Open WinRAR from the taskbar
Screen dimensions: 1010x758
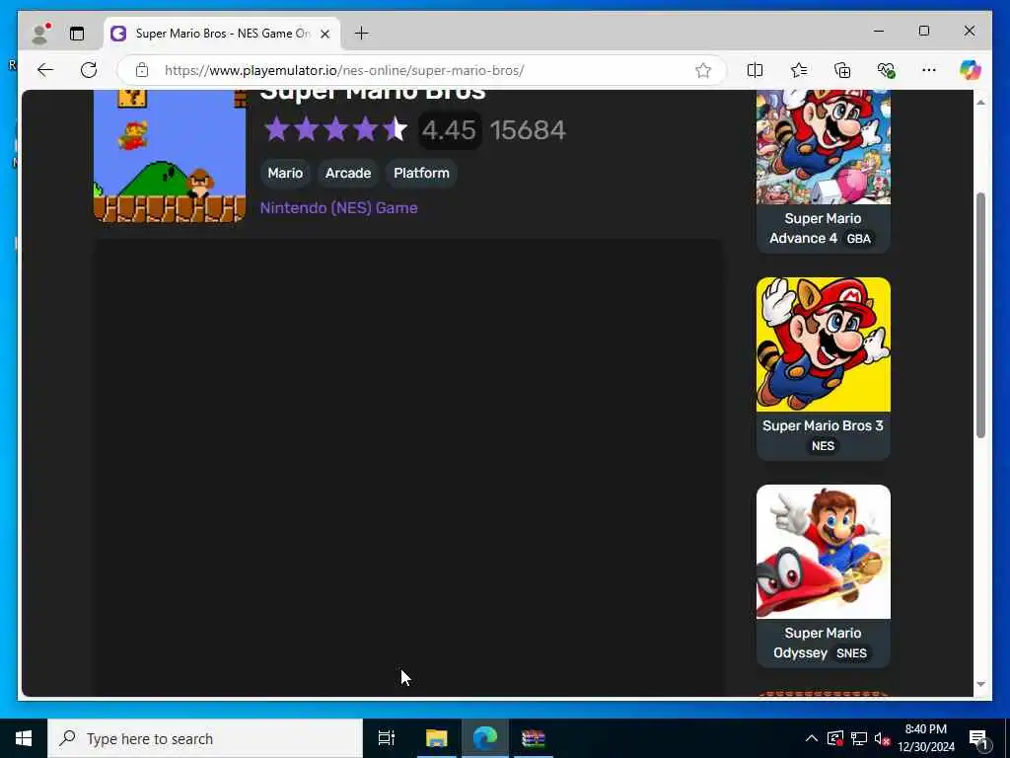[534, 738]
